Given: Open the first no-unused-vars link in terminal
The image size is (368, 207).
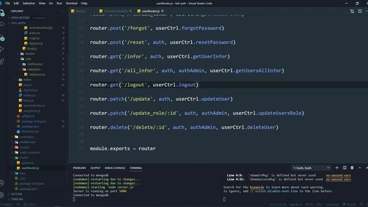Looking at the screenshot, I should [x=338, y=175].
